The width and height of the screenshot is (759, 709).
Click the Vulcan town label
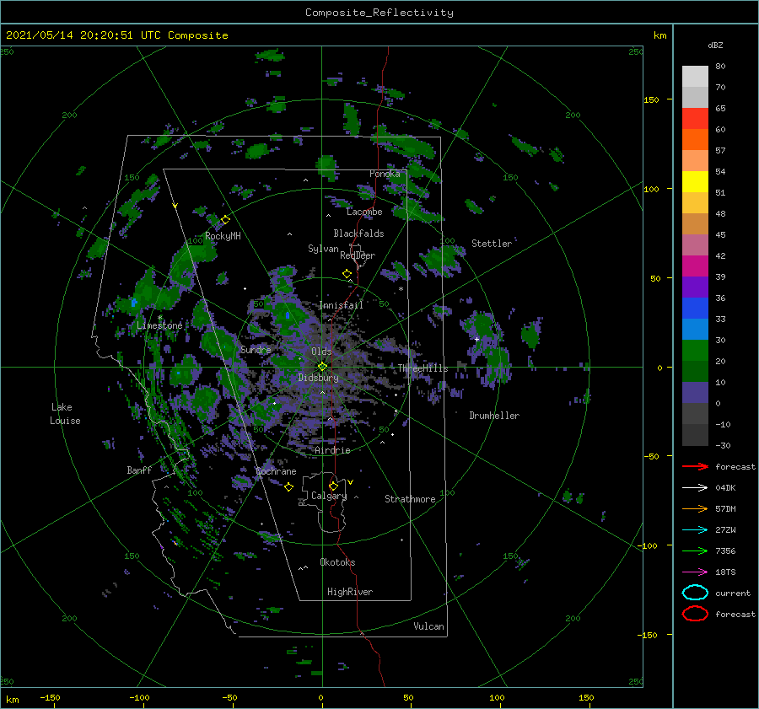(428, 626)
